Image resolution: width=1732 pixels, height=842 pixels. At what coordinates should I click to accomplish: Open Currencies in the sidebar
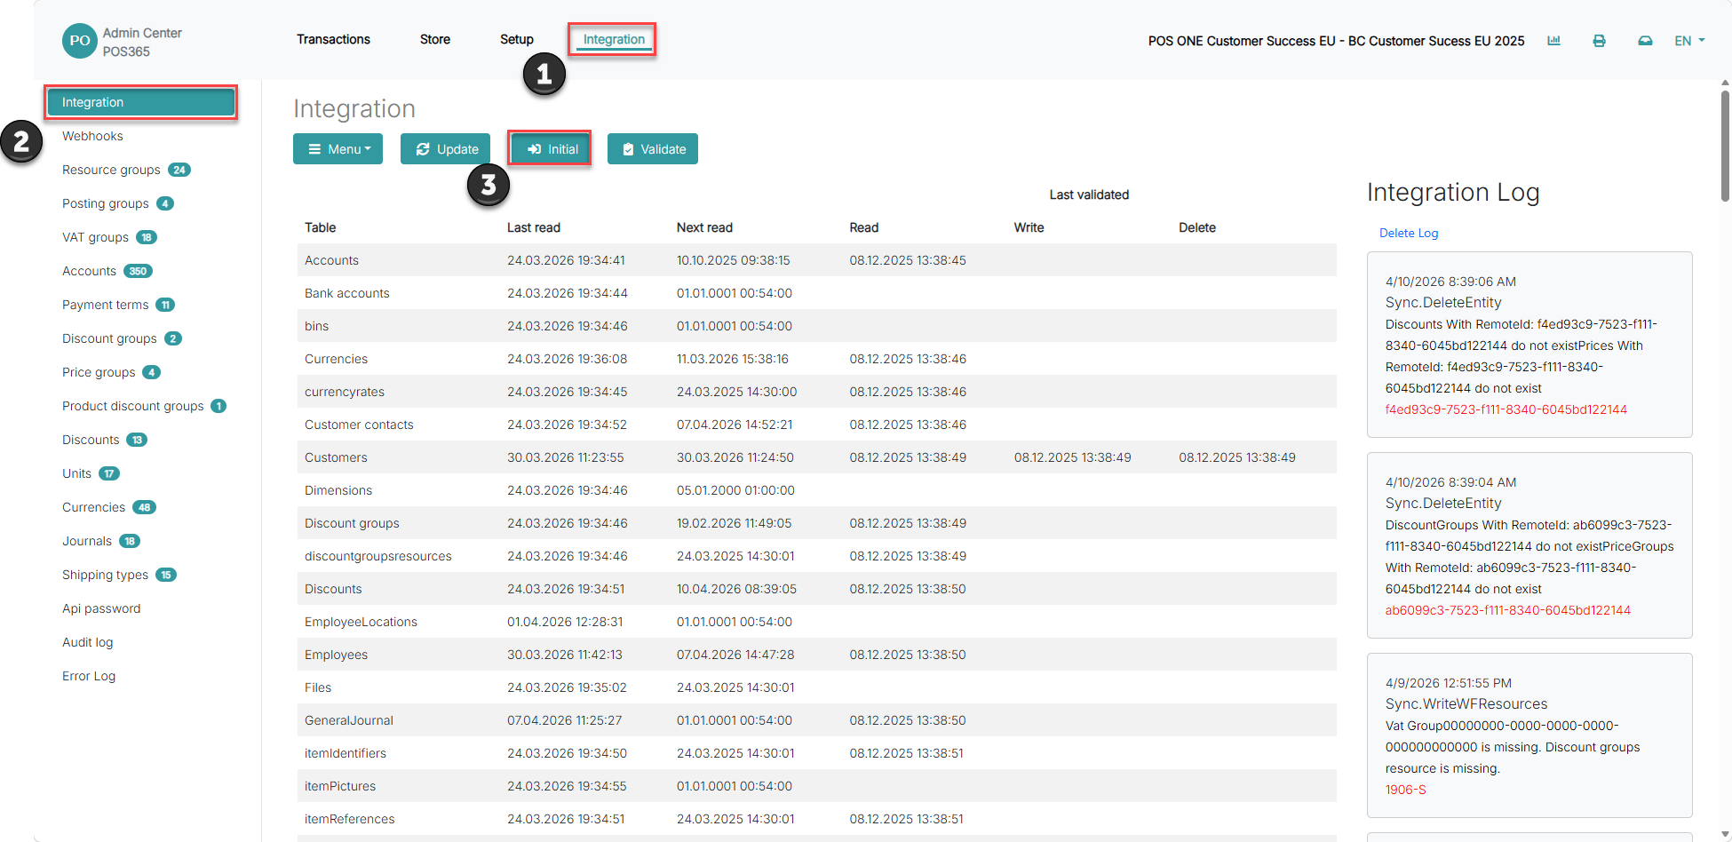[x=93, y=507]
